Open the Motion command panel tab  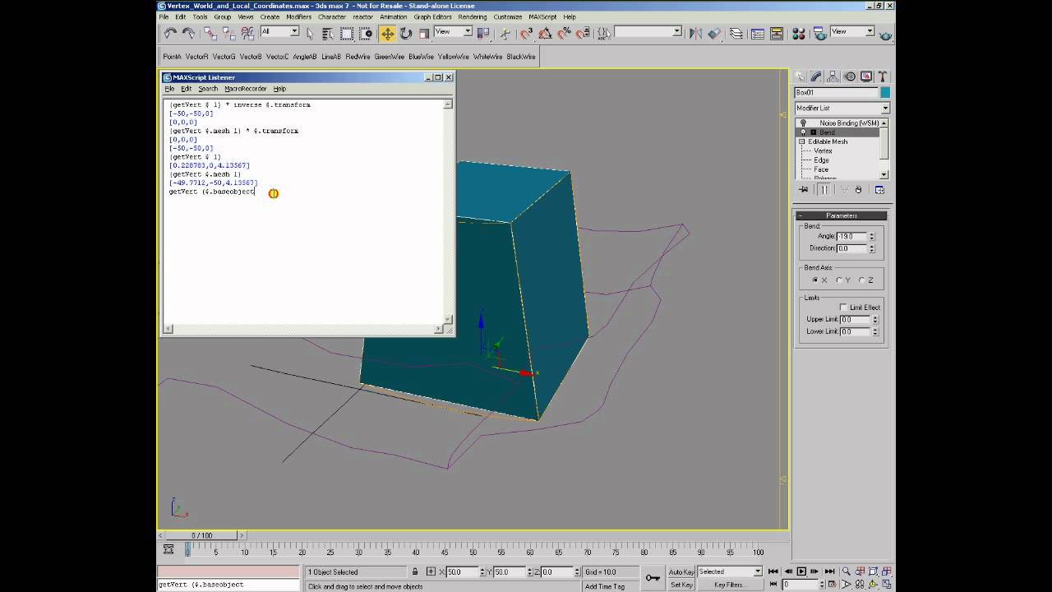850,76
